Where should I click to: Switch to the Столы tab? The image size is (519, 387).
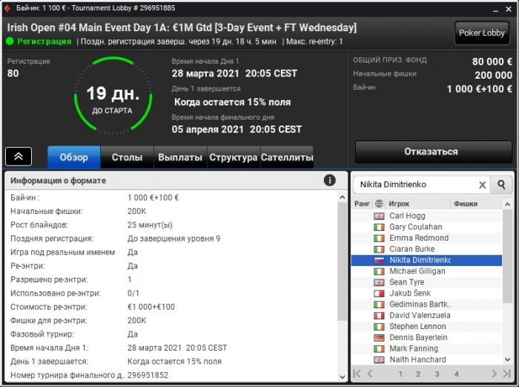coord(127,157)
